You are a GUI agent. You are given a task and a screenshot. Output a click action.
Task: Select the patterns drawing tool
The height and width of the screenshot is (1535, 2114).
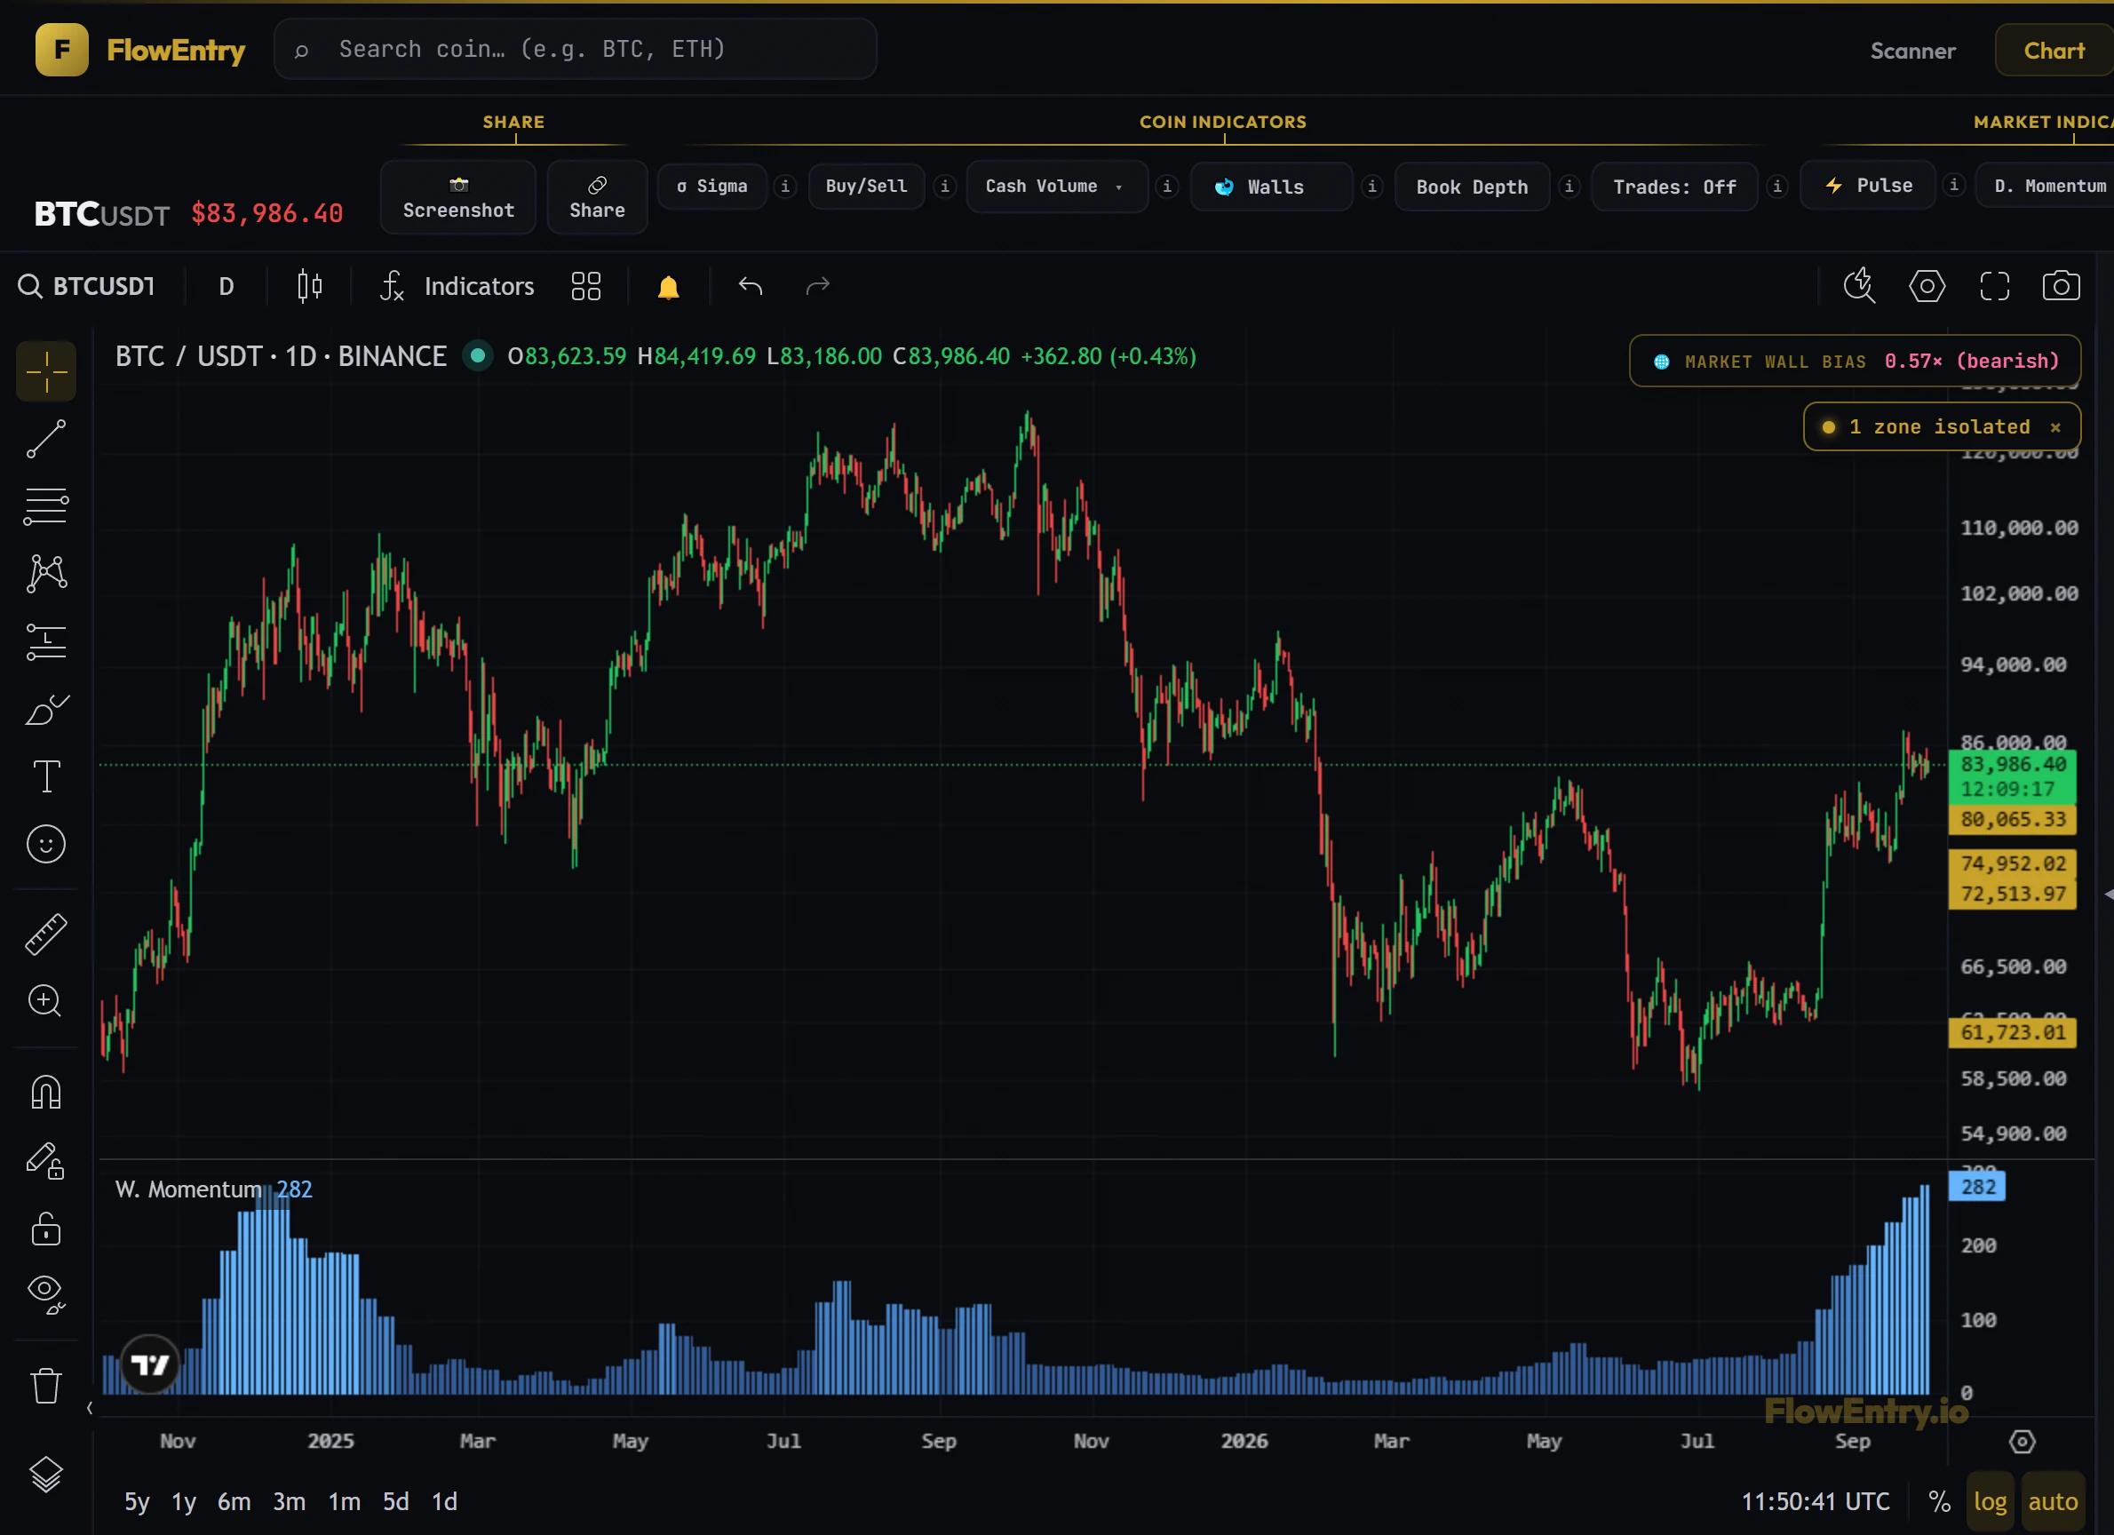click(45, 574)
